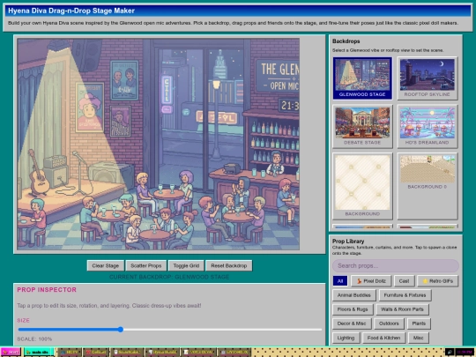The height and width of the screenshot is (357, 476).
Task: Click the Prop Library heading
Action: (348, 242)
